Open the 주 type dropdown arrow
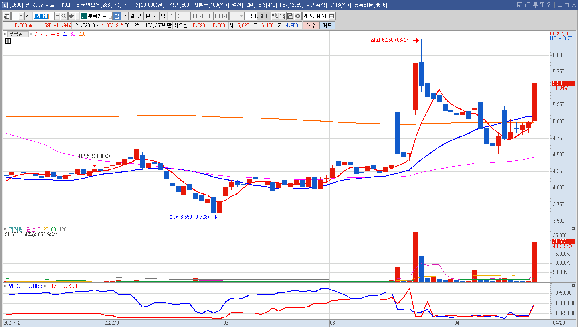 coord(21,16)
